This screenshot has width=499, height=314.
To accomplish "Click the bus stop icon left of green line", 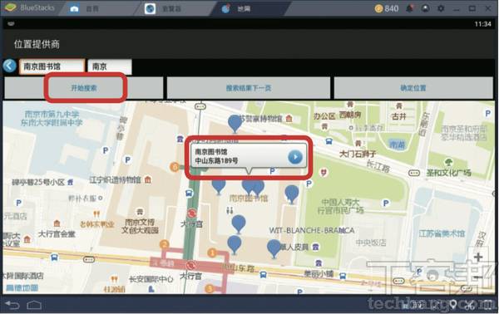I will point(189,193).
